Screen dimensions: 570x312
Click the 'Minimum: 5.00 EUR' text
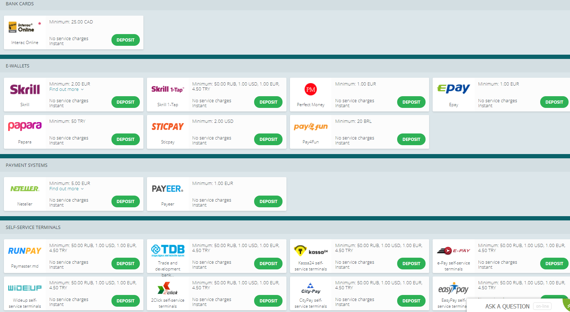pyautogui.click(x=70, y=184)
